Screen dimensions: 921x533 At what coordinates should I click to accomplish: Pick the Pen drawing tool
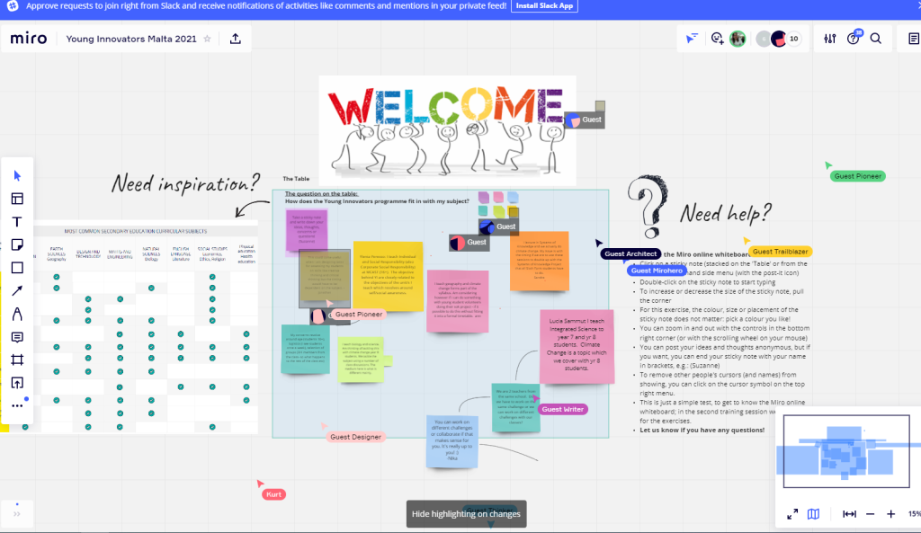click(x=17, y=314)
